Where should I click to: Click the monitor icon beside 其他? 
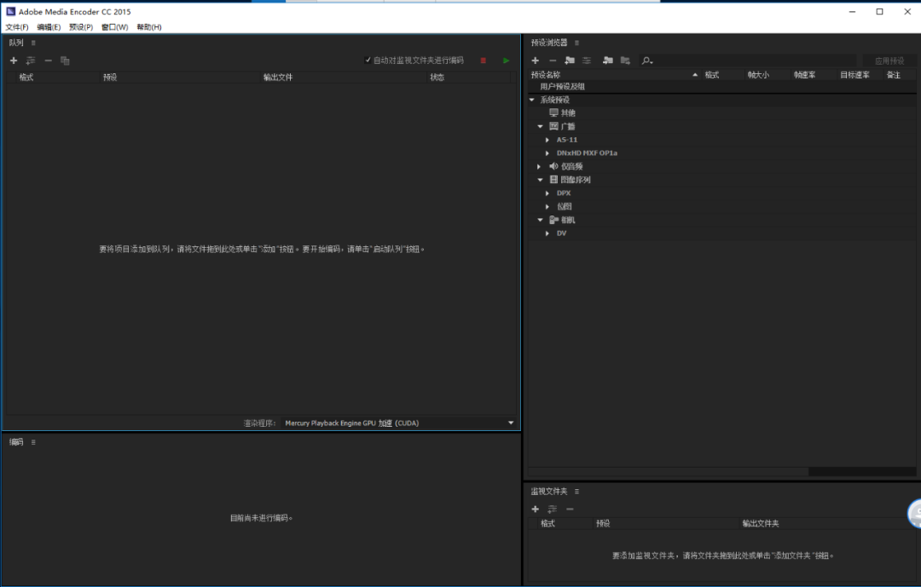pos(553,112)
